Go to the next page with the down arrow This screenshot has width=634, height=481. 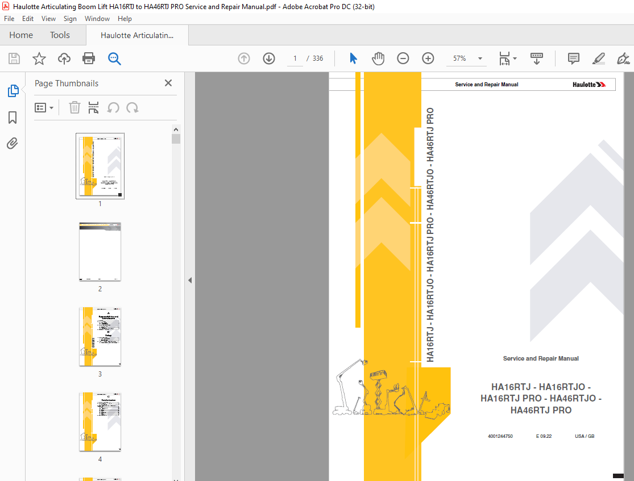coord(269,58)
